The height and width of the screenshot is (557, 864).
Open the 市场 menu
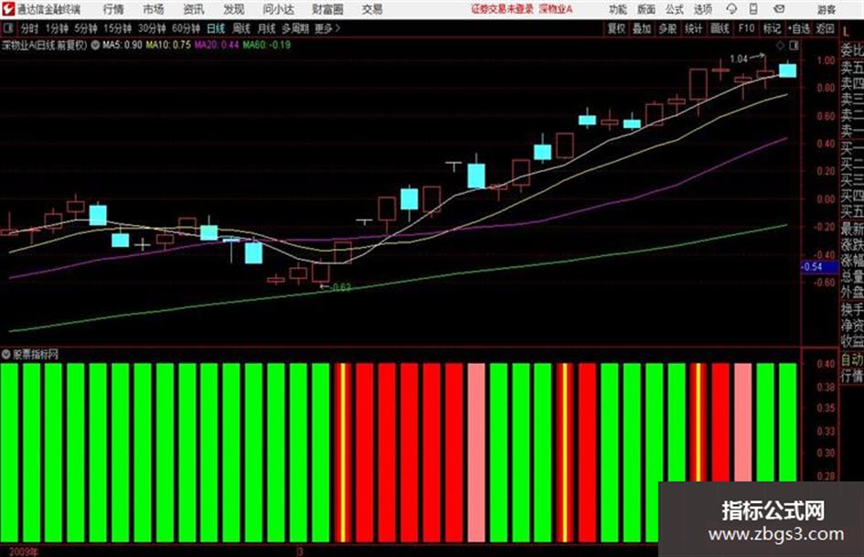pyautogui.click(x=154, y=9)
